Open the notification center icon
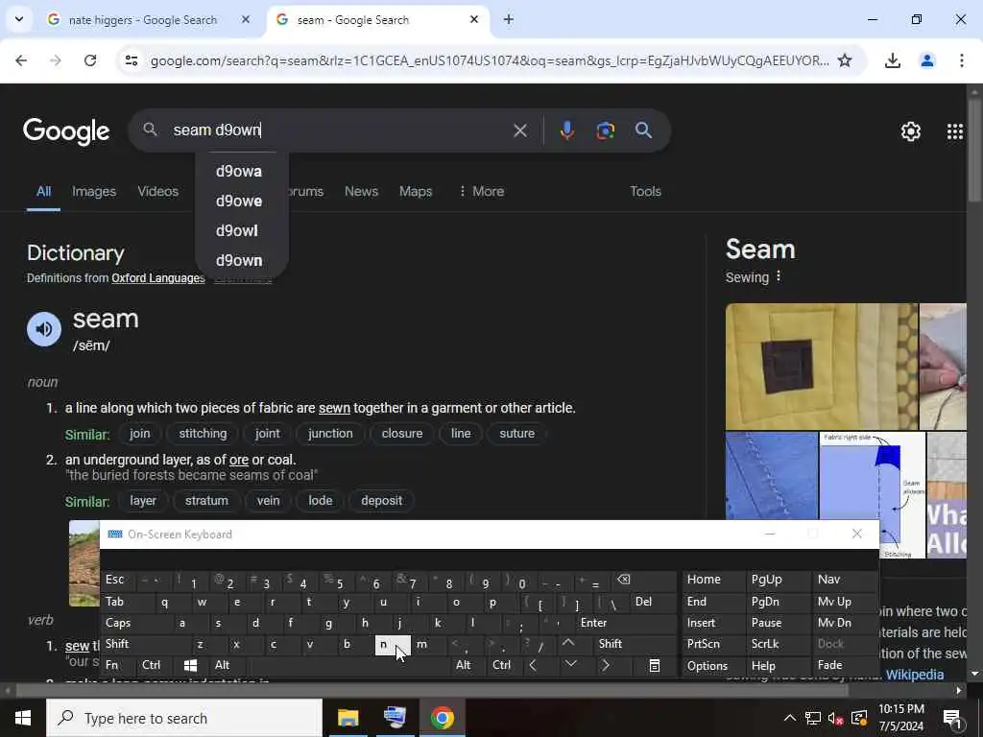This screenshot has width=983, height=737. click(952, 718)
